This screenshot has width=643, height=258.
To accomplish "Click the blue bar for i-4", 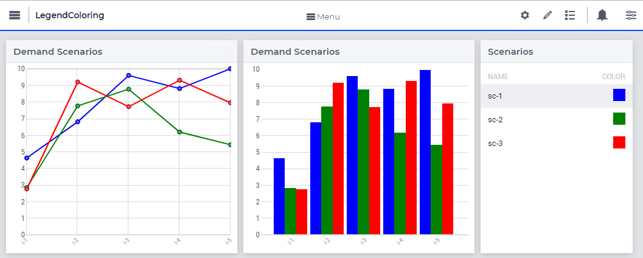I will point(389,162).
